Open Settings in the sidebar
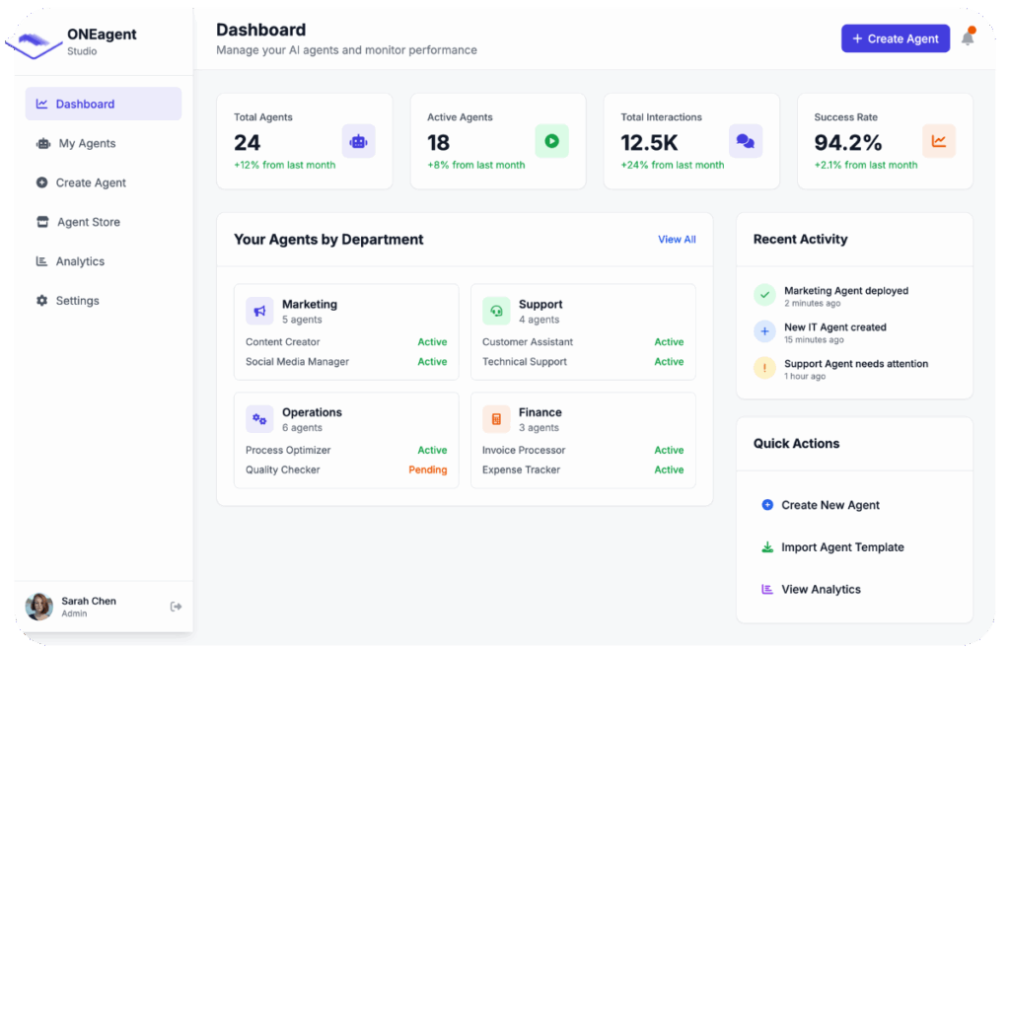 [77, 301]
